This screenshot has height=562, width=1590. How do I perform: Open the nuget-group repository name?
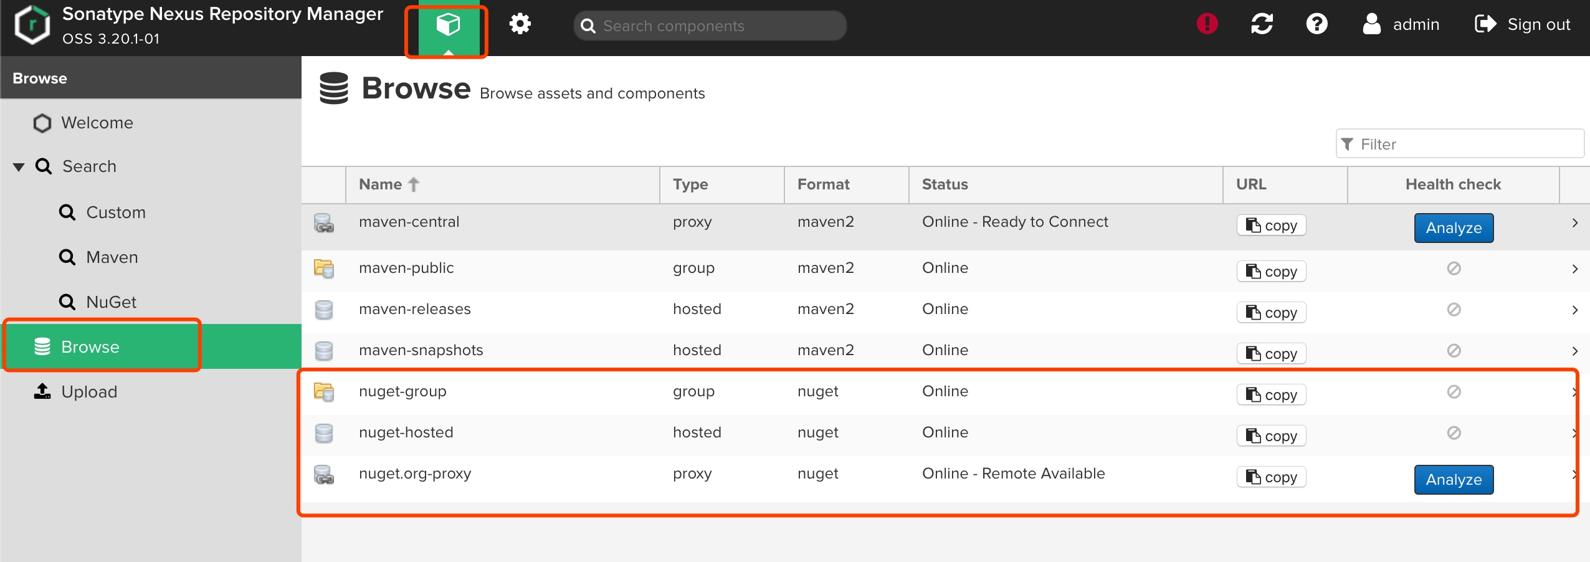402,391
